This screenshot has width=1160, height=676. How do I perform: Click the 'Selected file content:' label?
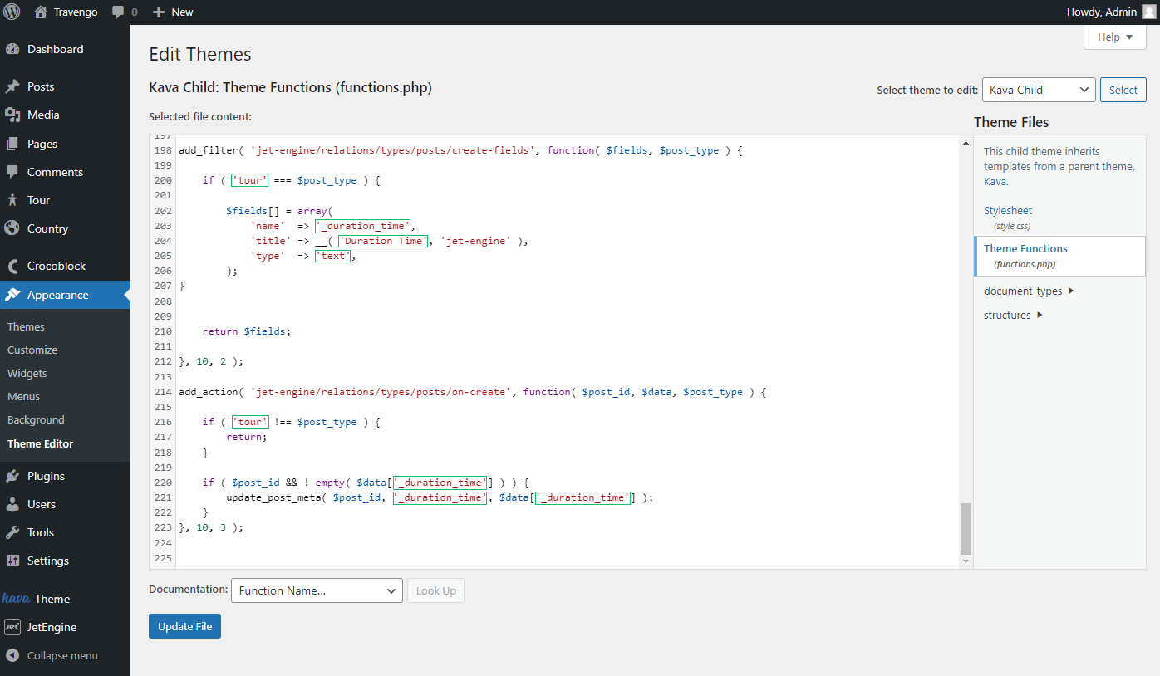click(x=200, y=117)
